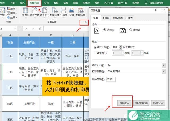Open the 文件 menu

(x=2, y=3)
